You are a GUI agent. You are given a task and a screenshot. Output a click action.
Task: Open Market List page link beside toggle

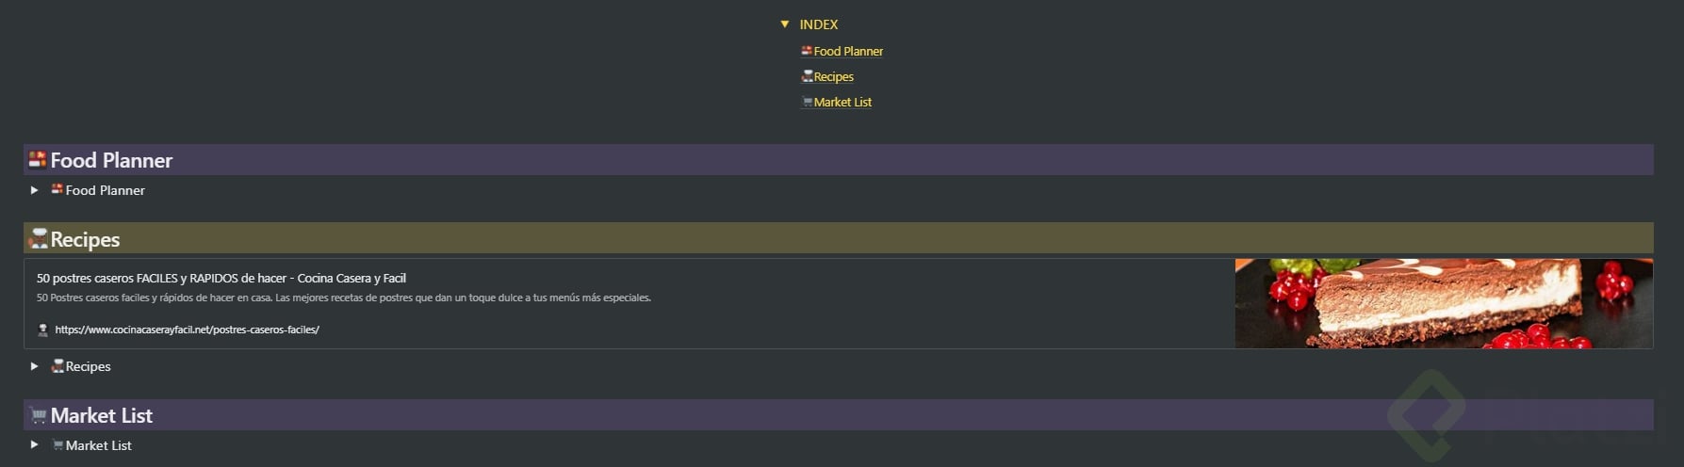coord(98,445)
